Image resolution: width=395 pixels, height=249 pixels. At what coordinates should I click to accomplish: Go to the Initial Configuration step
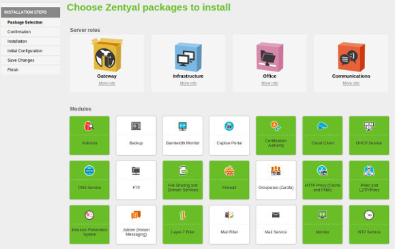(x=31, y=51)
